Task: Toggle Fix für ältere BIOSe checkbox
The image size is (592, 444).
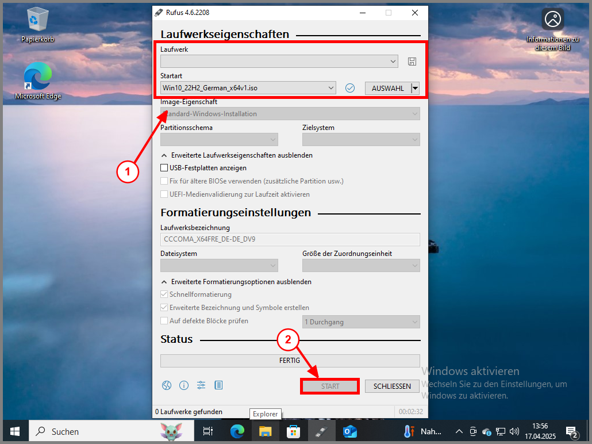Action: coord(164,181)
